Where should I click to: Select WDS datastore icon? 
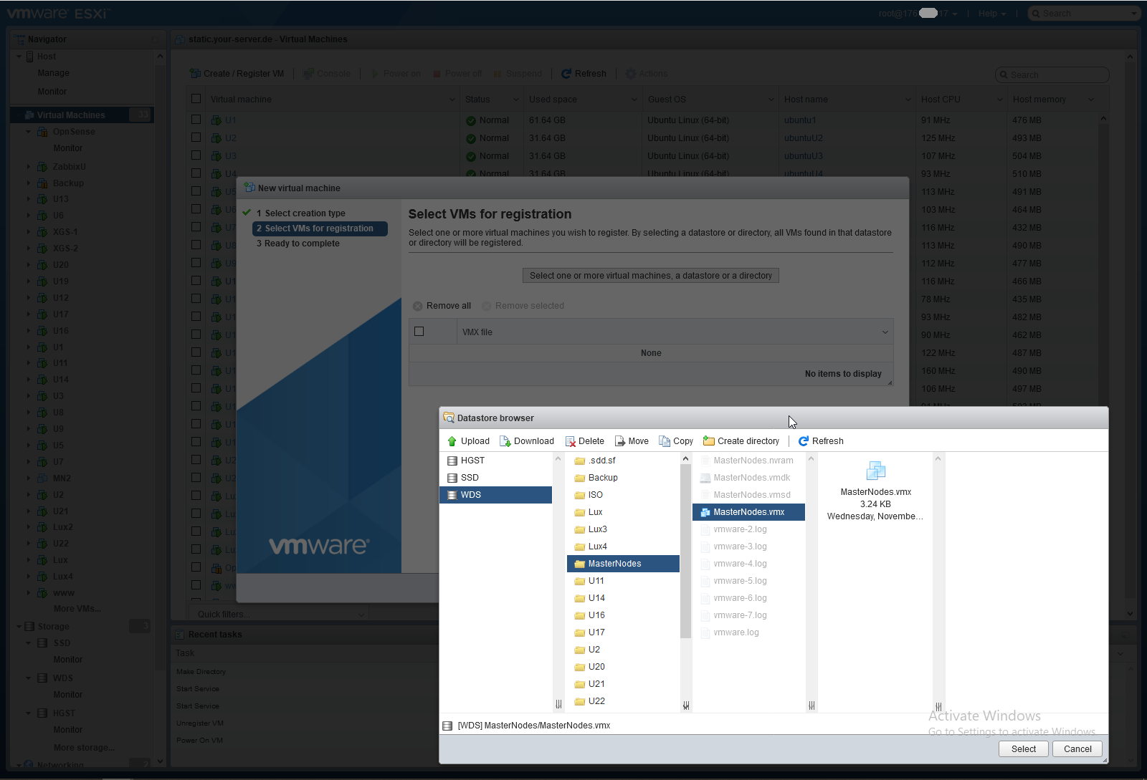pos(452,495)
